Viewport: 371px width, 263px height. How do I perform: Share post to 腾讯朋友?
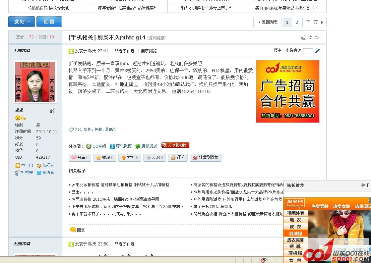[146, 146]
